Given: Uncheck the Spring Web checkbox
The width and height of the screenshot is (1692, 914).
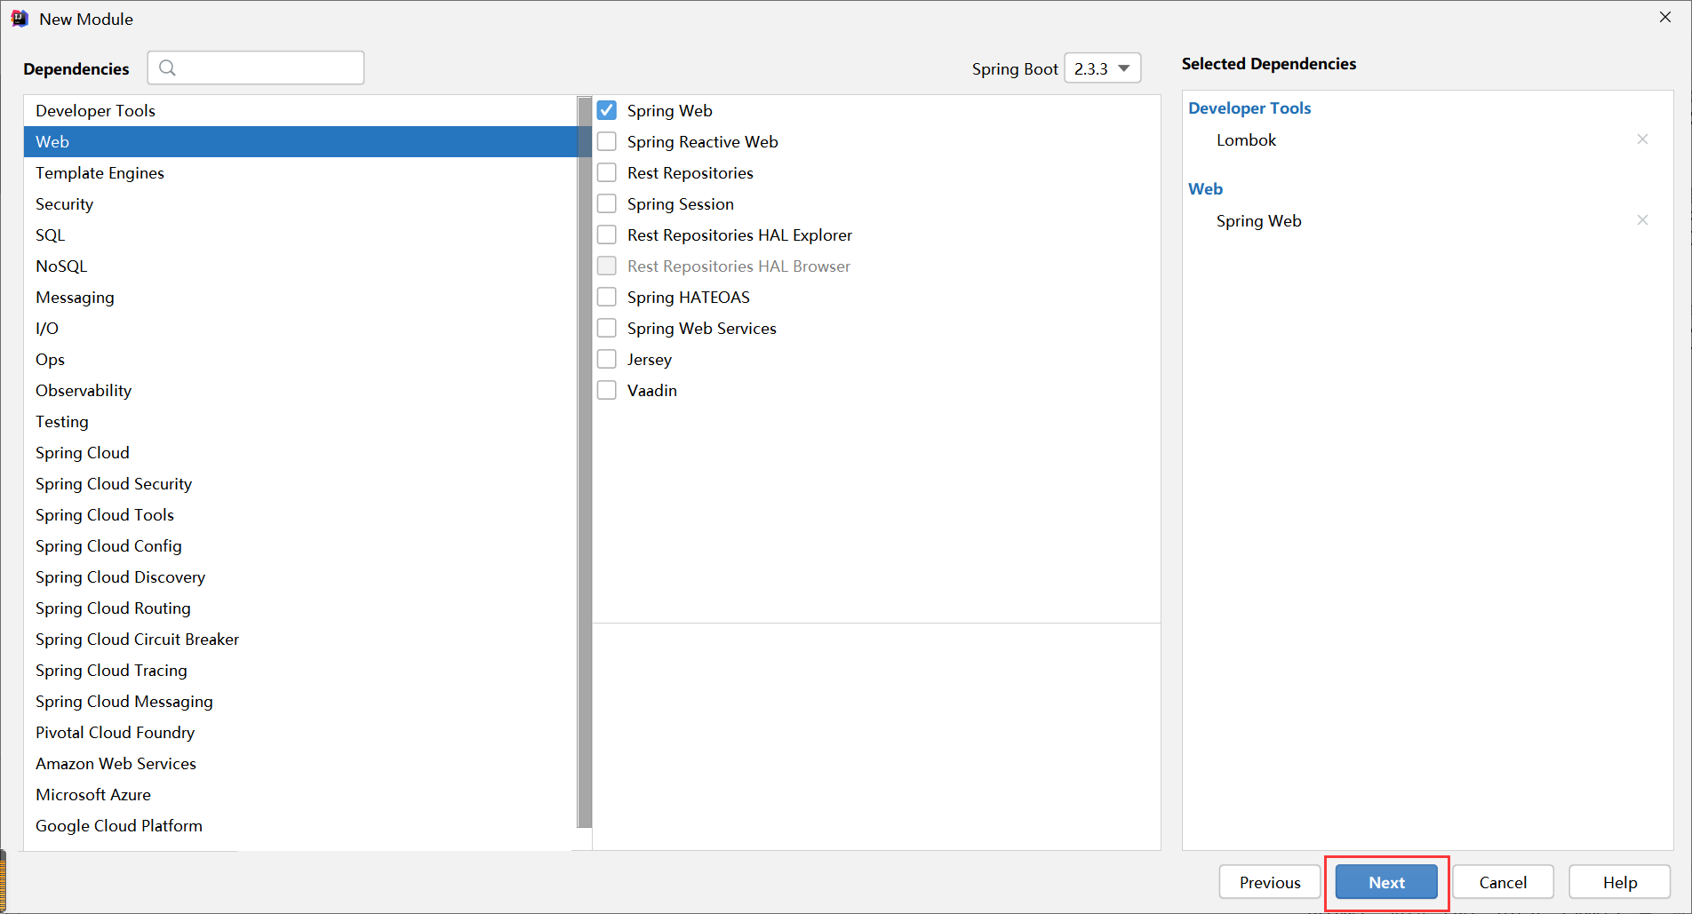Looking at the screenshot, I should (x=607, y=110).
